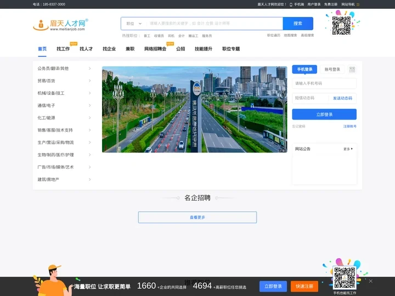Open 地图搜索 link
The image size is (395, 296).
click(290, 36)
